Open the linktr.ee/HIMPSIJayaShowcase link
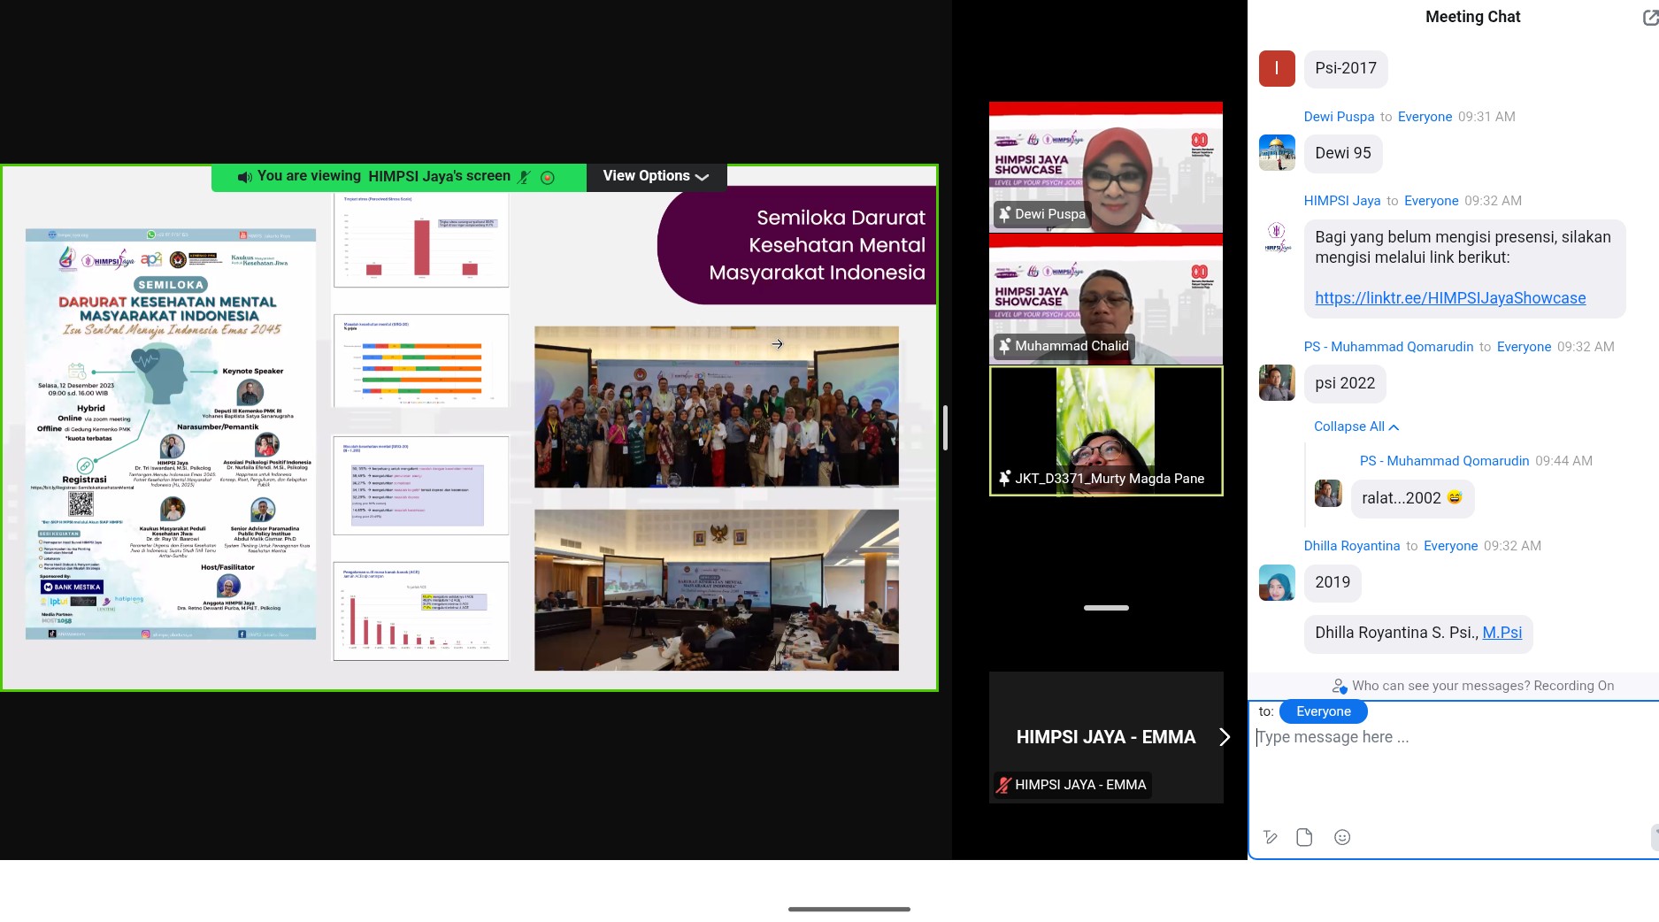The image size is (1659, 922). (1450, 298)
